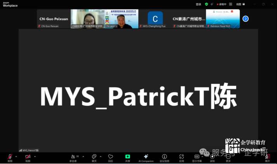Screen dimensions: 277x164
Task: Open the Apps icon in toolbar
Action: point(181,157)
